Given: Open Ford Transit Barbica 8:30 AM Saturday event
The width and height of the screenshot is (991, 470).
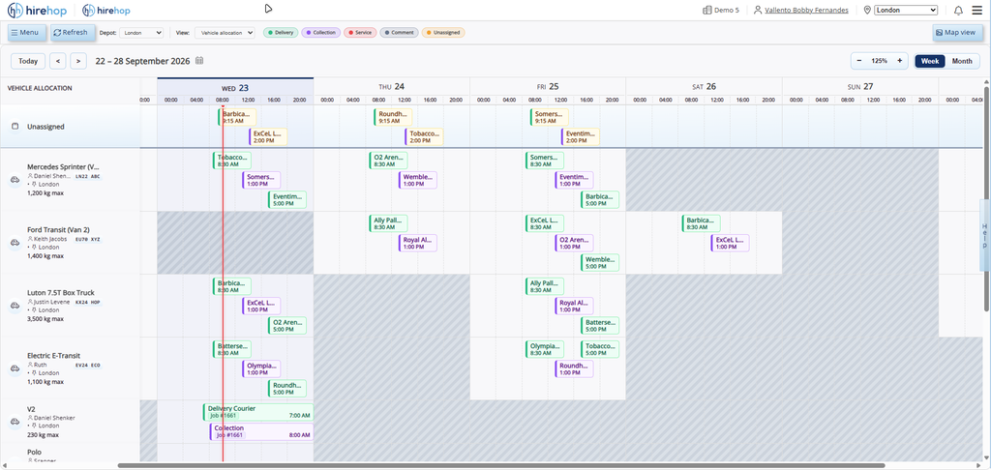Looking at the screenshot, I should tap(701, 223).
